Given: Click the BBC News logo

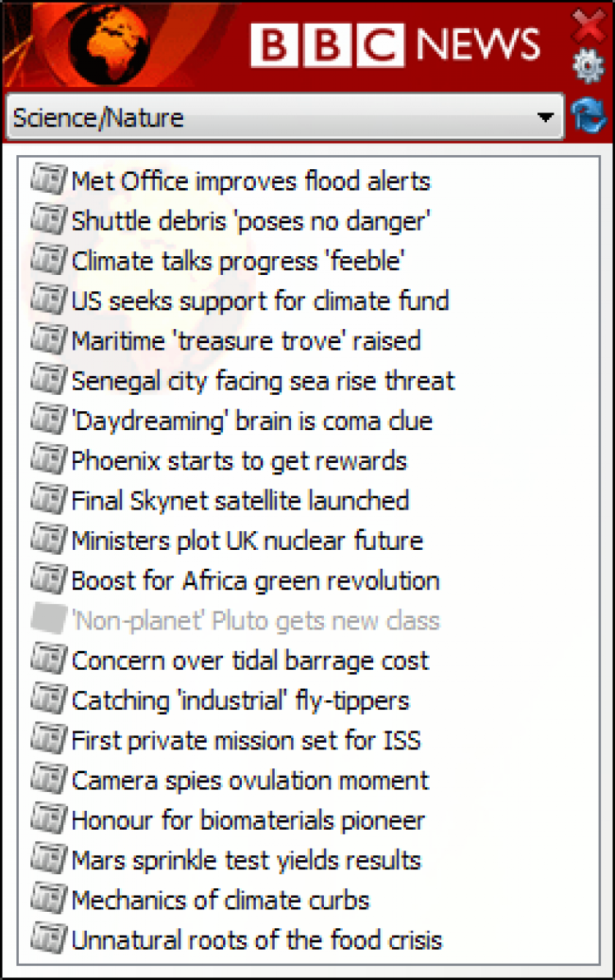Looking at the screenshot, I should pos(395,44).
